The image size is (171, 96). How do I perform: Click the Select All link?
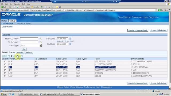[x=6, y=56]
